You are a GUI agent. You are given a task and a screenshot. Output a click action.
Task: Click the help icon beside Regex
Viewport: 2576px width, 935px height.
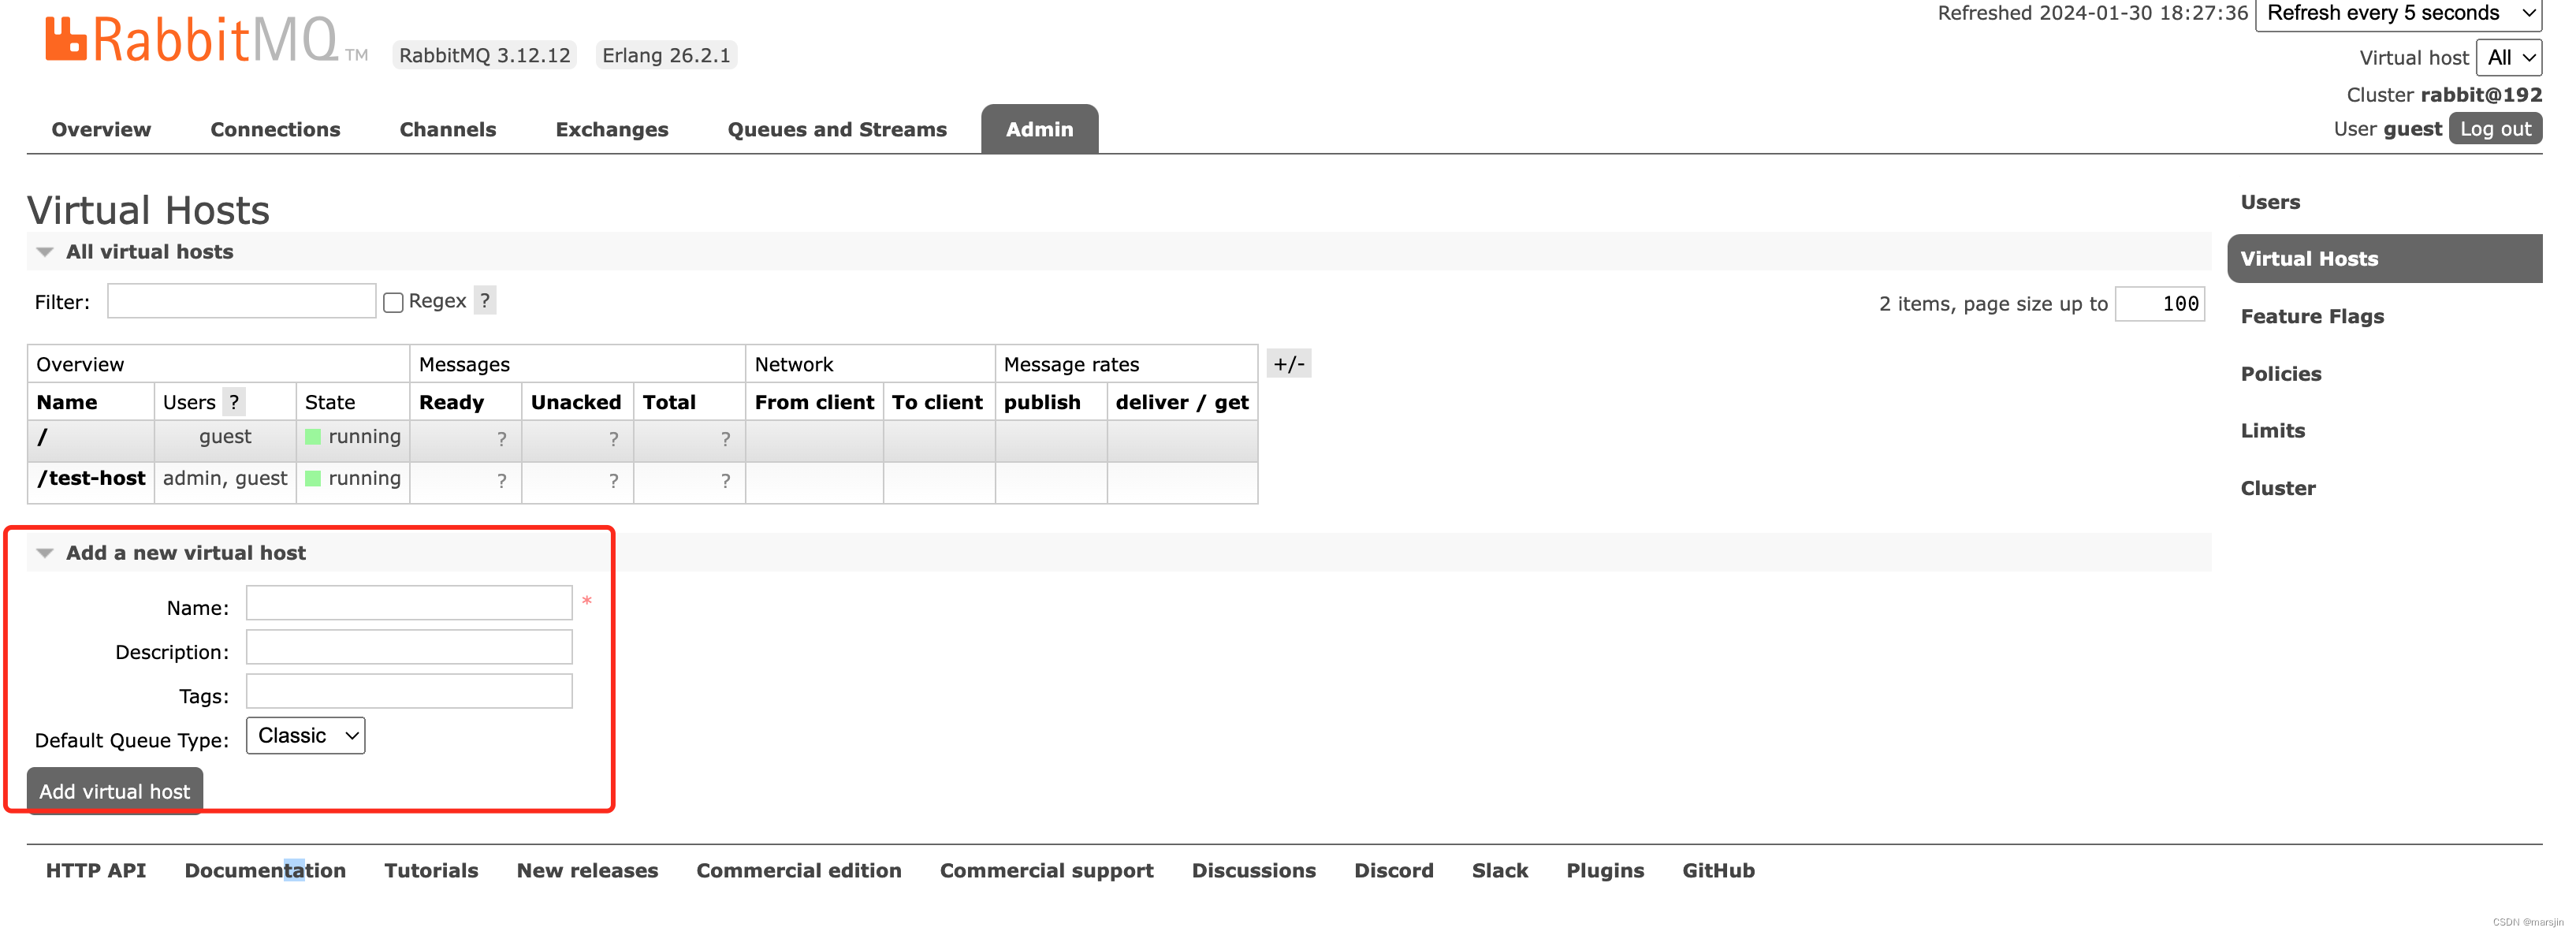pyautogui.click(x=485, y=300)
